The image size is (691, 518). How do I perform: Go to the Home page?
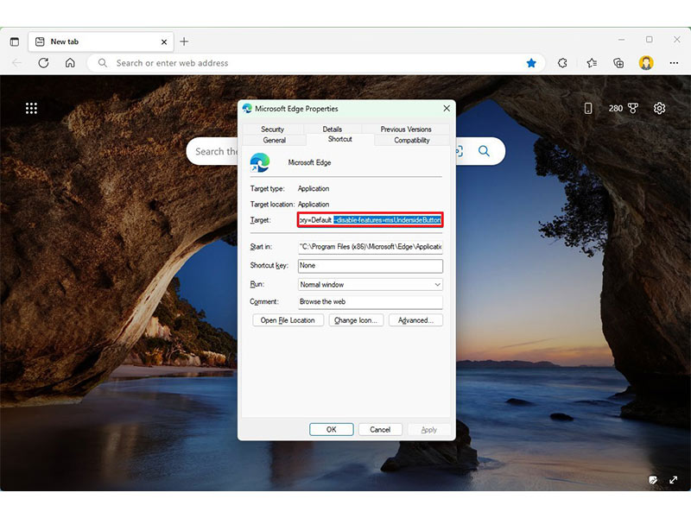coord(70,63)
